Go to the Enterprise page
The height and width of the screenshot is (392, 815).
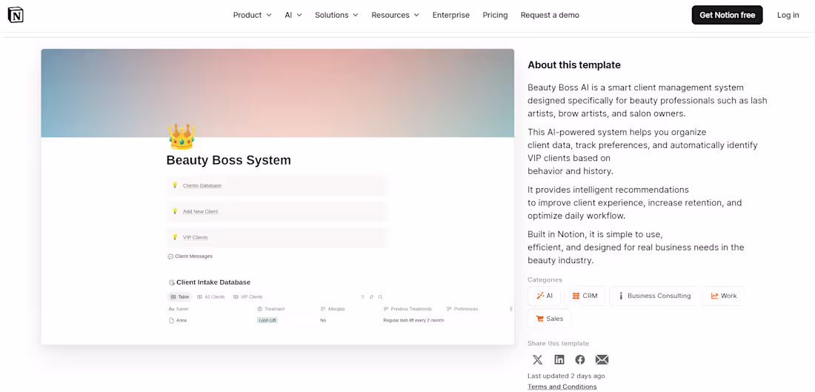pyautogui.click(x=450, y=15)
